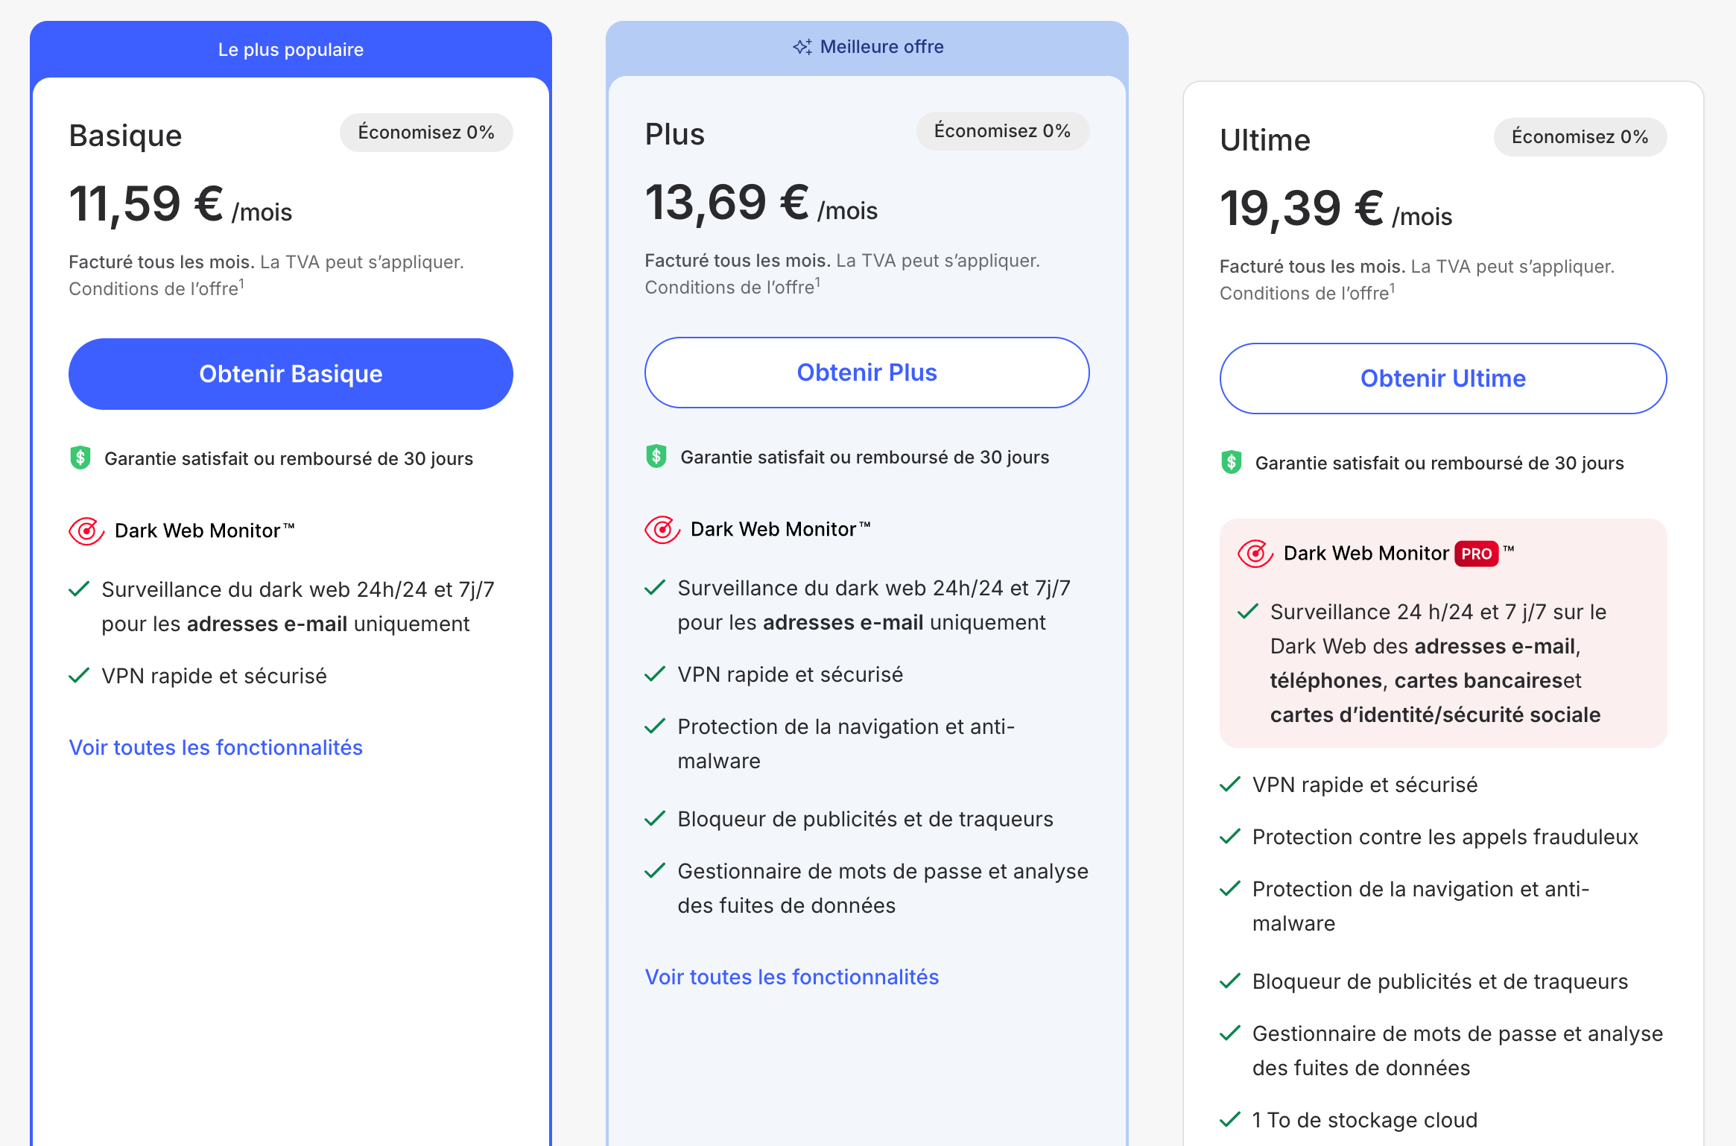Click the Dark Web Monitor PRO icon on Ultime
The height and width of the screenshot is (1146, 1736).
(1255, 554)
